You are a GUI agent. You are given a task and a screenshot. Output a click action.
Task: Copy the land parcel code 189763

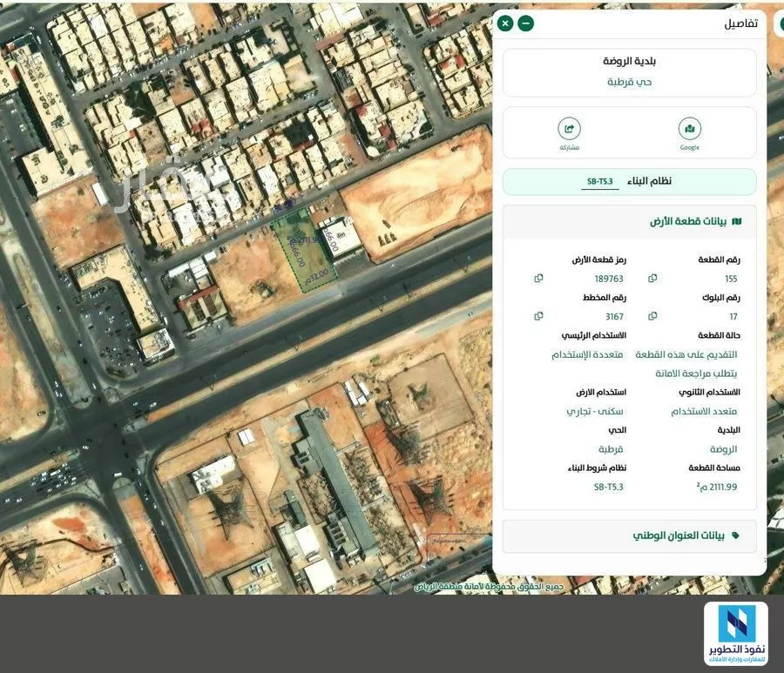tap(538, 279)
